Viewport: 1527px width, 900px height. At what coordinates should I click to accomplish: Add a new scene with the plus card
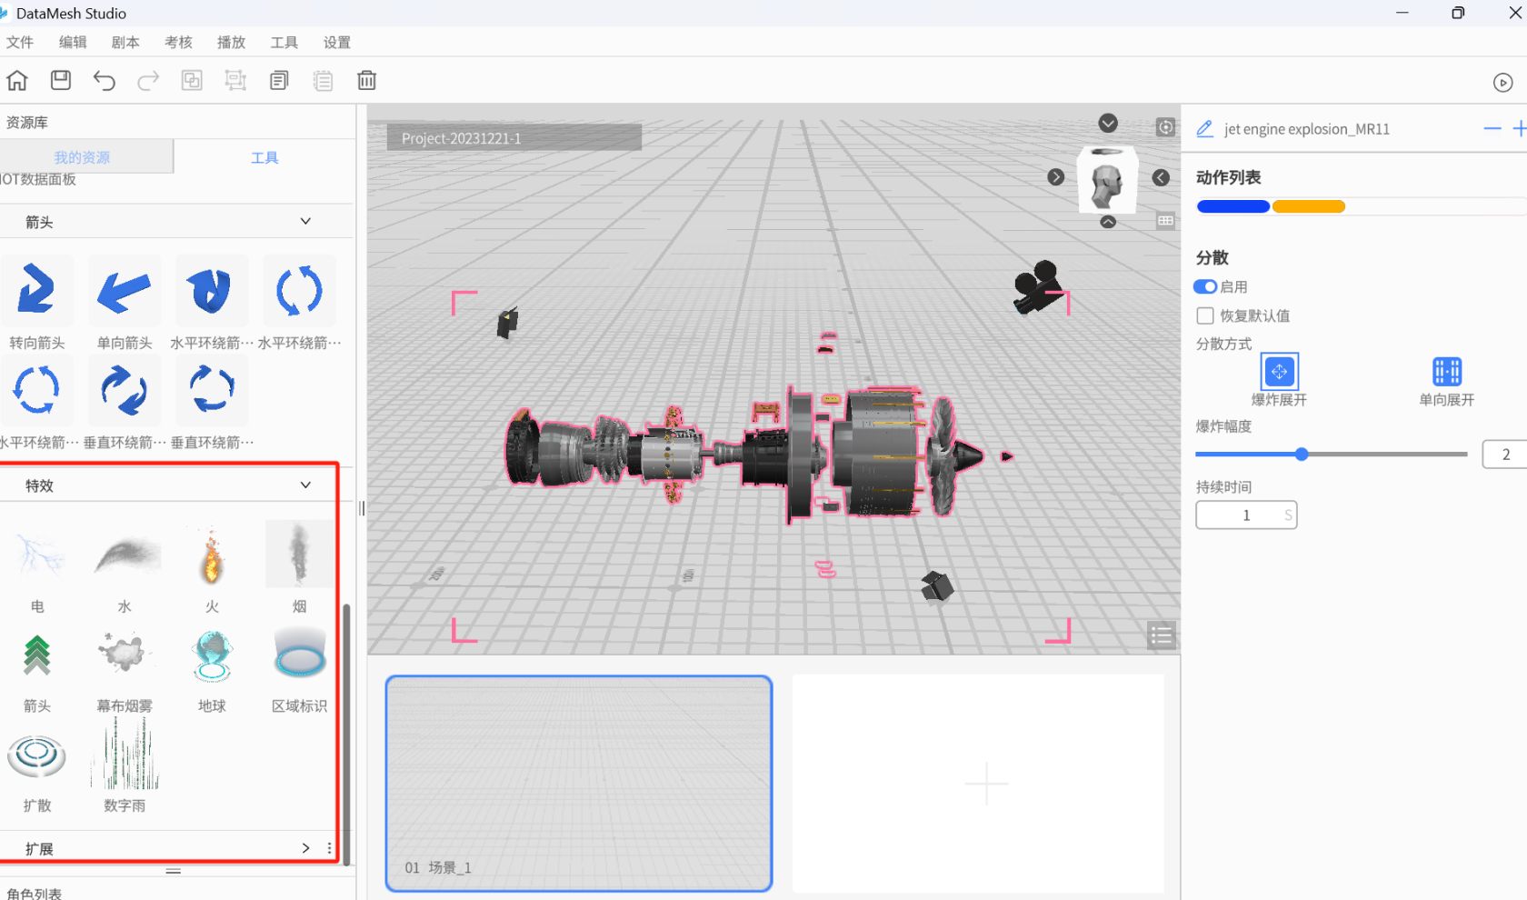coord(978,783)
